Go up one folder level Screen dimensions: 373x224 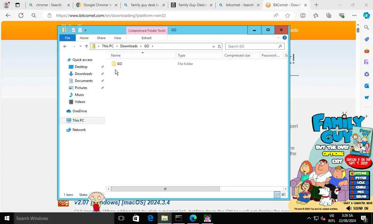87,46
